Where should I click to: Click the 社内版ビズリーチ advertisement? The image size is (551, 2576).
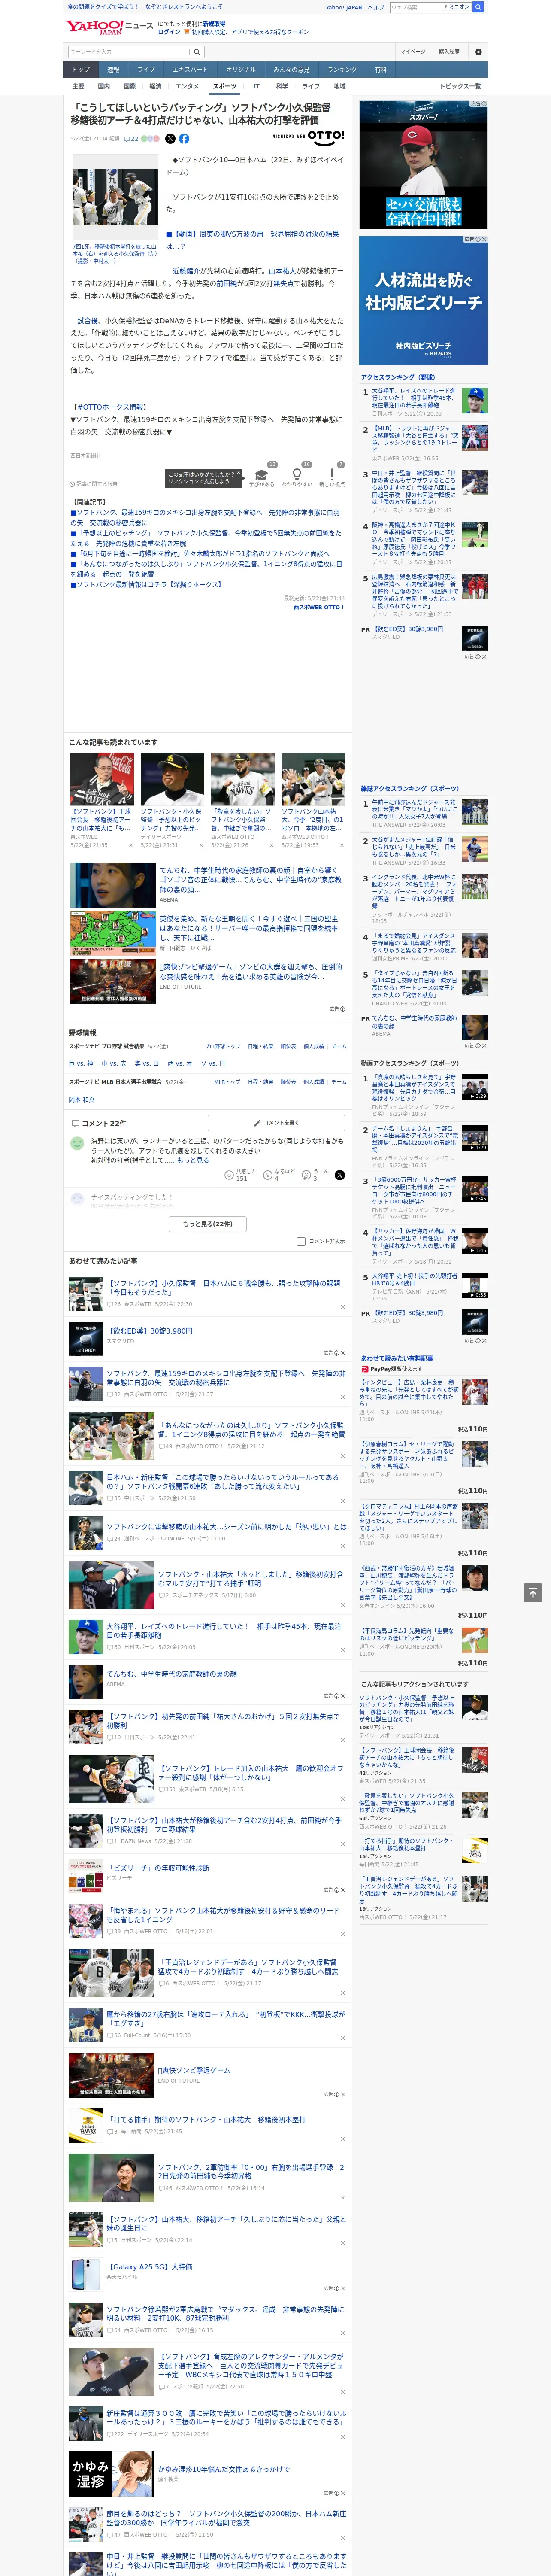pos(423,300)
